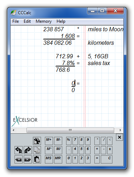Click the 'miles to Moon' note
Viewport: 134px width, 177px height.
[105, 29]
